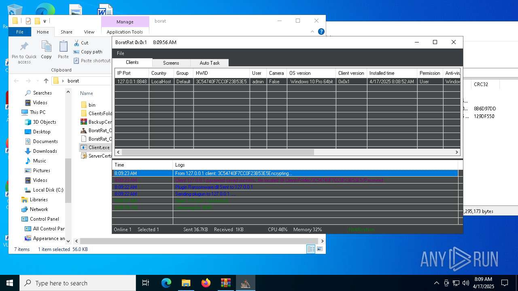Open Microsoft Edge from taskbar
Viewport: 518px width, 291px height.
click(166, 283)
